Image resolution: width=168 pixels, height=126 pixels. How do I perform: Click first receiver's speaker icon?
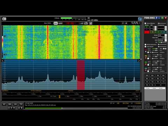(146, 51)
